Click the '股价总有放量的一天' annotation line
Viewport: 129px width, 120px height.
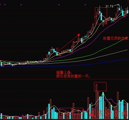pyautogui.click(x=73, y=76)
